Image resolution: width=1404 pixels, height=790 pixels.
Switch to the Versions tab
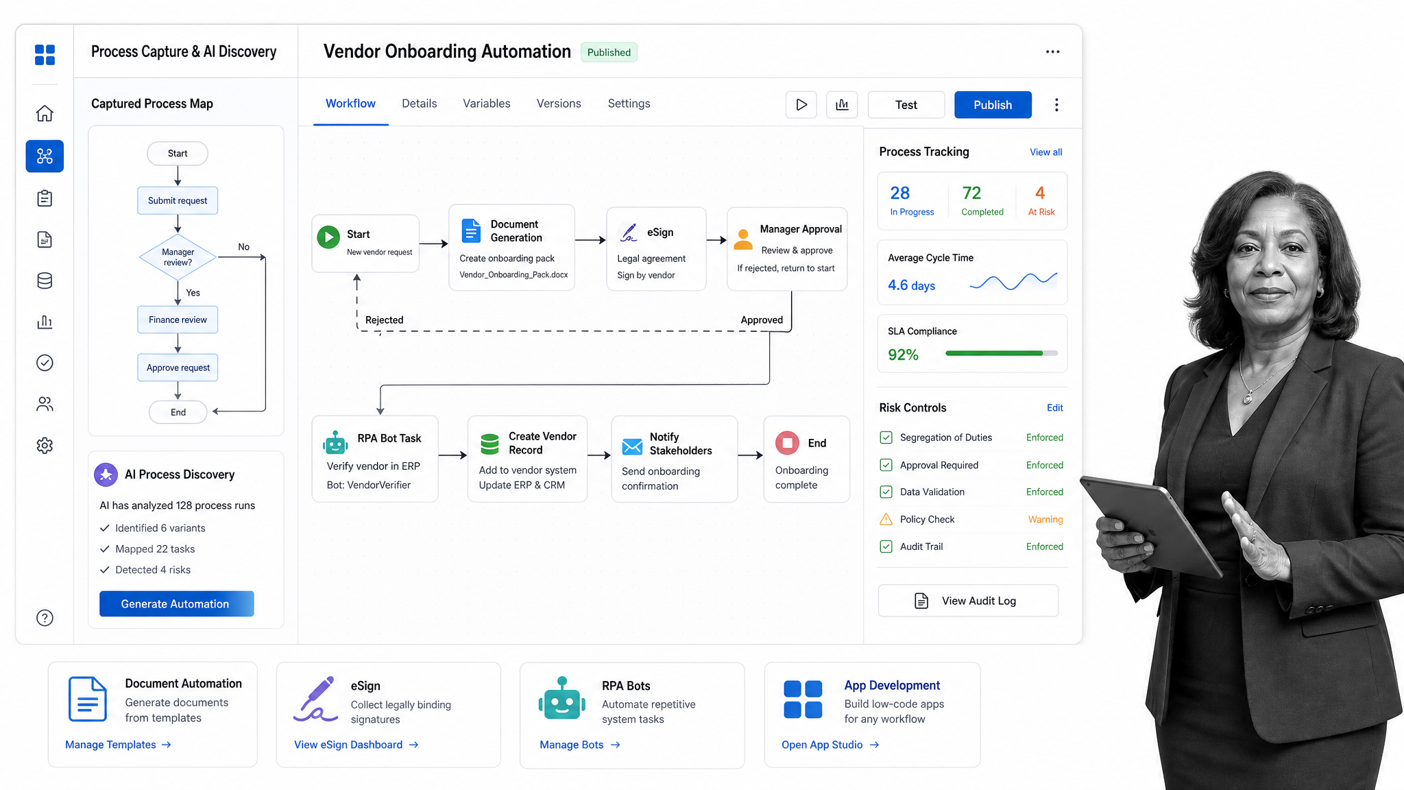(559, 104)
